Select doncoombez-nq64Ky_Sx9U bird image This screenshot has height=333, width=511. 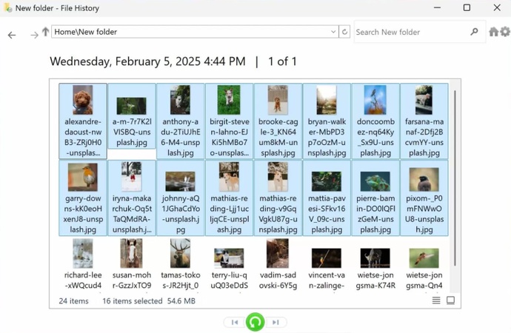tap(375, 121)
